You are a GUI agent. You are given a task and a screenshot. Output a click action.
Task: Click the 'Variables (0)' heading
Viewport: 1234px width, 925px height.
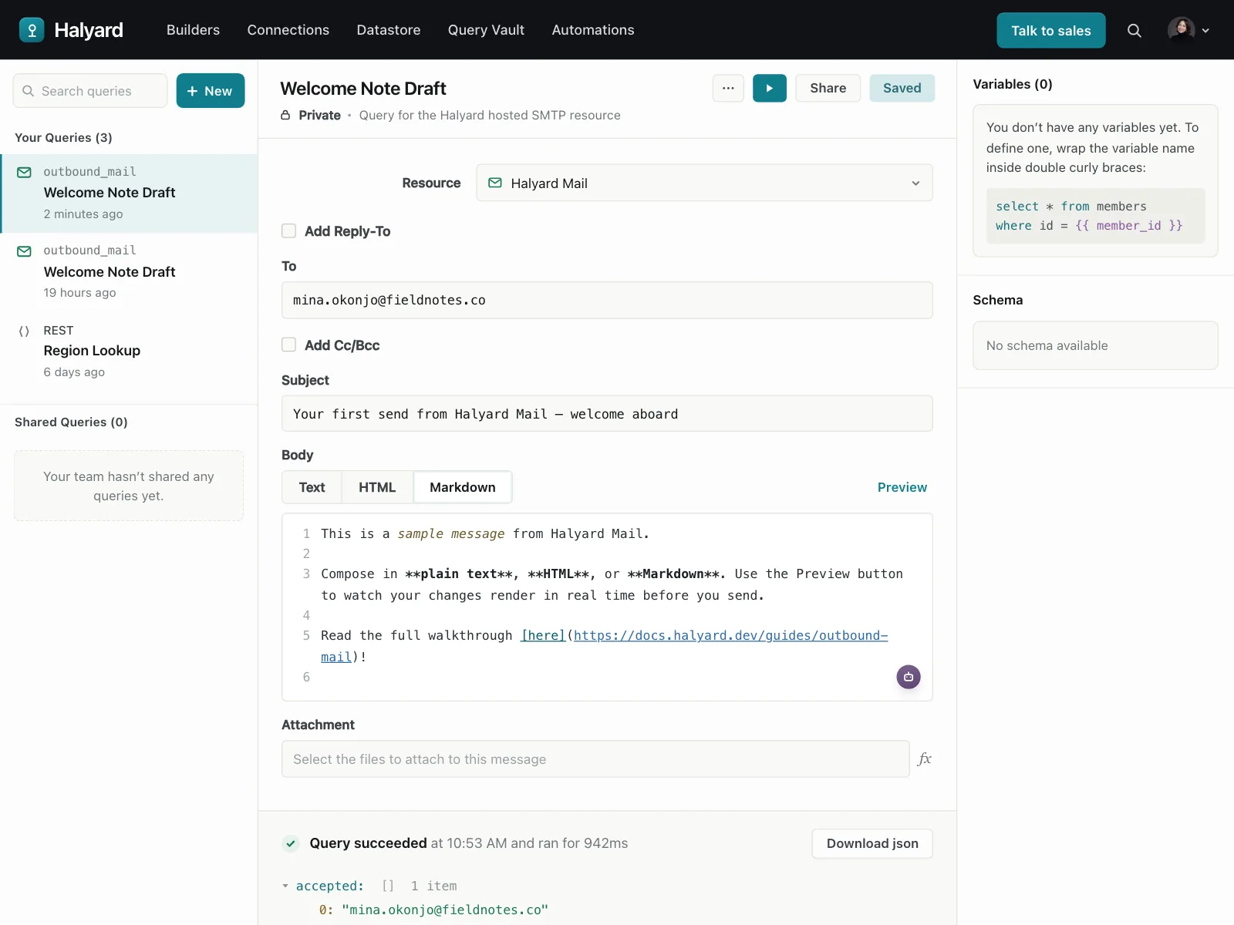coord(1013,84)
